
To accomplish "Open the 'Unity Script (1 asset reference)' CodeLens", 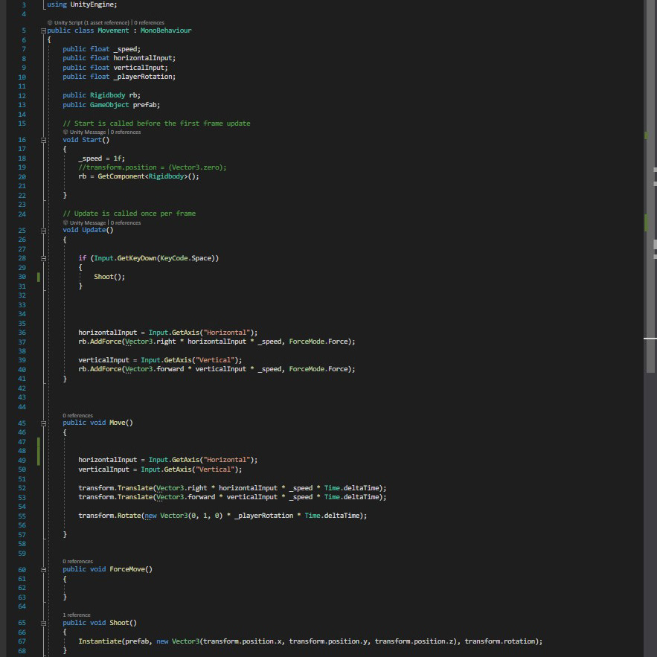I will click(92, 22).
